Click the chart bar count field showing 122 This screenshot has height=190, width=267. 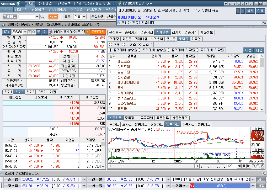tap(232, 166)
